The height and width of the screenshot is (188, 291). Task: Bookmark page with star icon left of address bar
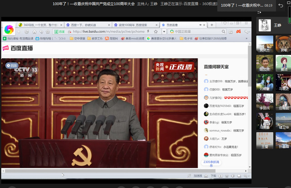[48, 32]
